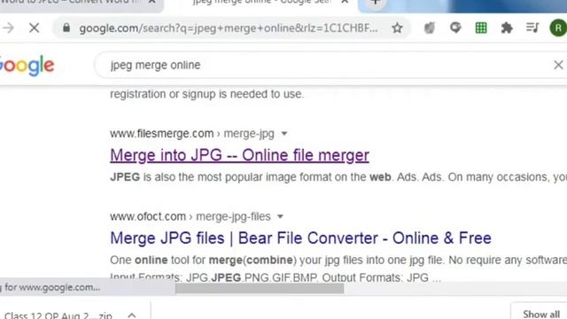Viewport: 567px width, 319px height.
Task: Open the gray apple-shaped extension icon
Action: click(429, 27)
